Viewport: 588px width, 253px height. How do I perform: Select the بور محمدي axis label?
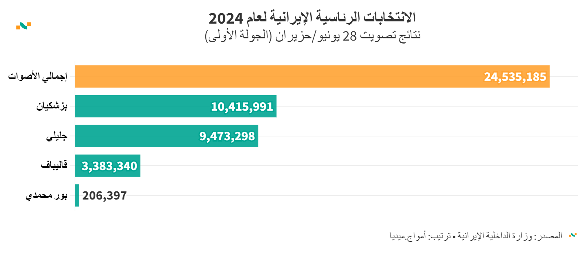coord(47,195)
